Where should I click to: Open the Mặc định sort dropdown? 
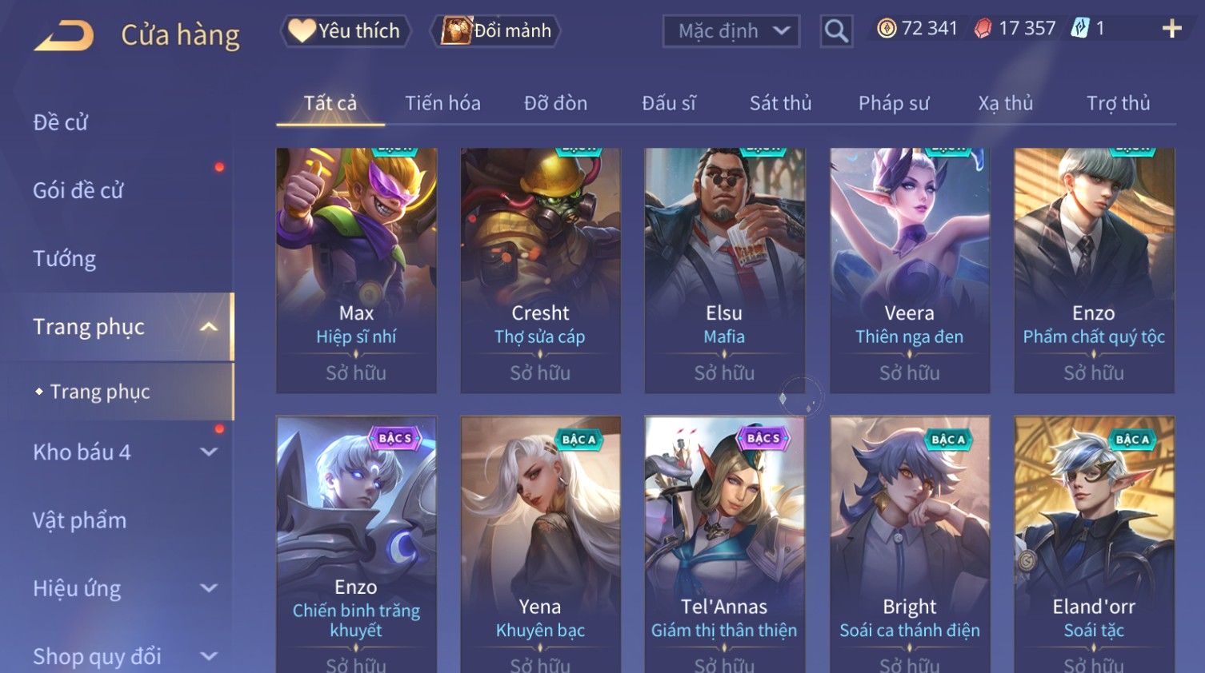pyautogui.click(x=731, y=31)
